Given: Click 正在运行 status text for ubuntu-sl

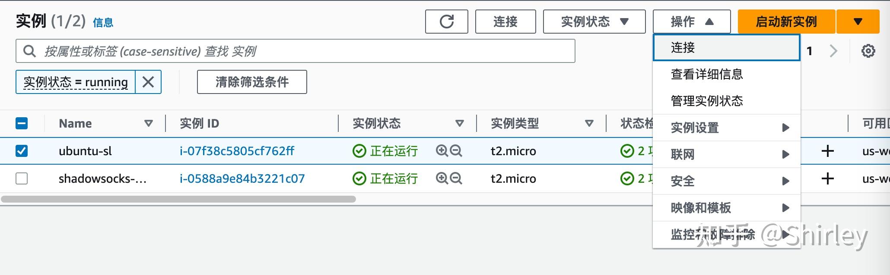Looking at the screenshot, I should tap(394, 151).
